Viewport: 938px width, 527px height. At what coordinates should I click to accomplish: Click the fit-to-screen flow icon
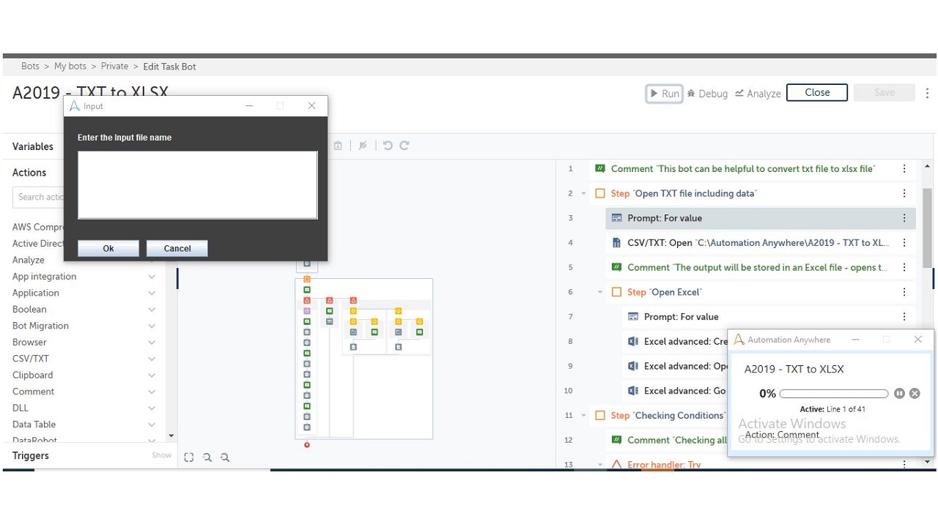(189, 457)
